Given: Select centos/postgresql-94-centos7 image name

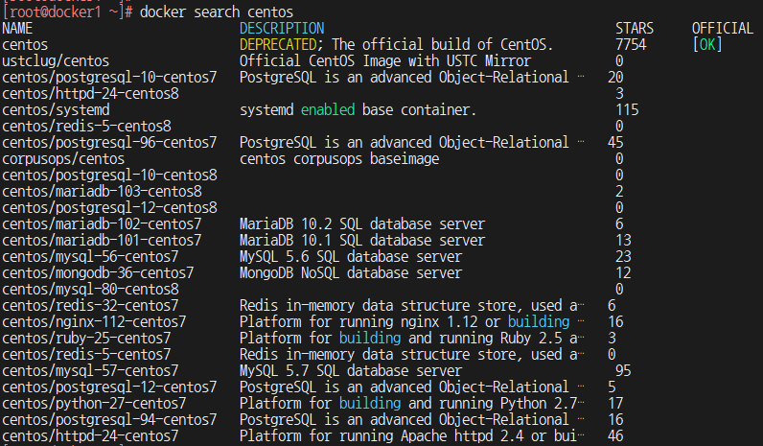Looking at the screenshot, I should click(109, 420).
